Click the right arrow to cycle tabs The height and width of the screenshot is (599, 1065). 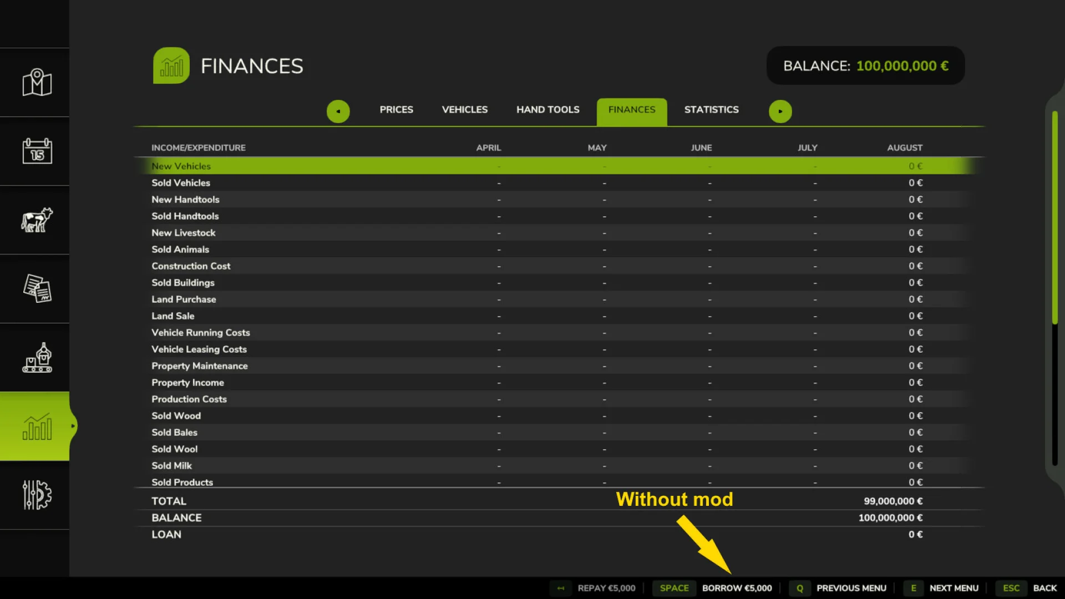click(780, 111)
